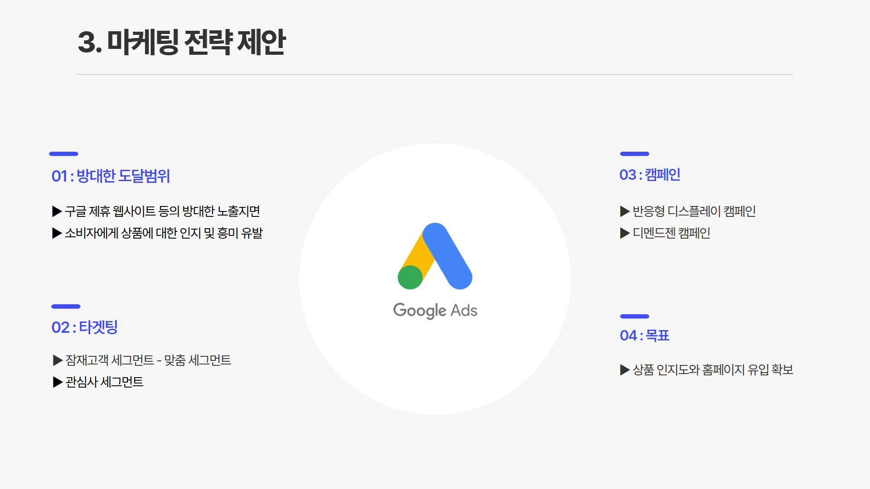The image size is (870, 489).
Task: Click the triangle bullet before '상품 인지도와'
Action: [x=625, y=369]
